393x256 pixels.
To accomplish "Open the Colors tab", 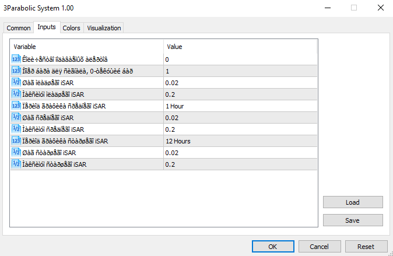I will coord(71,28).
